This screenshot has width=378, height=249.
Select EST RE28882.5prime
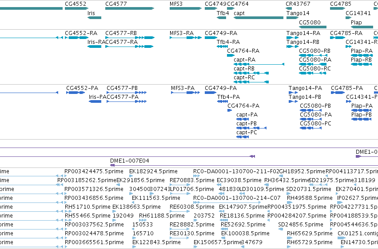[x=192, y=225]
